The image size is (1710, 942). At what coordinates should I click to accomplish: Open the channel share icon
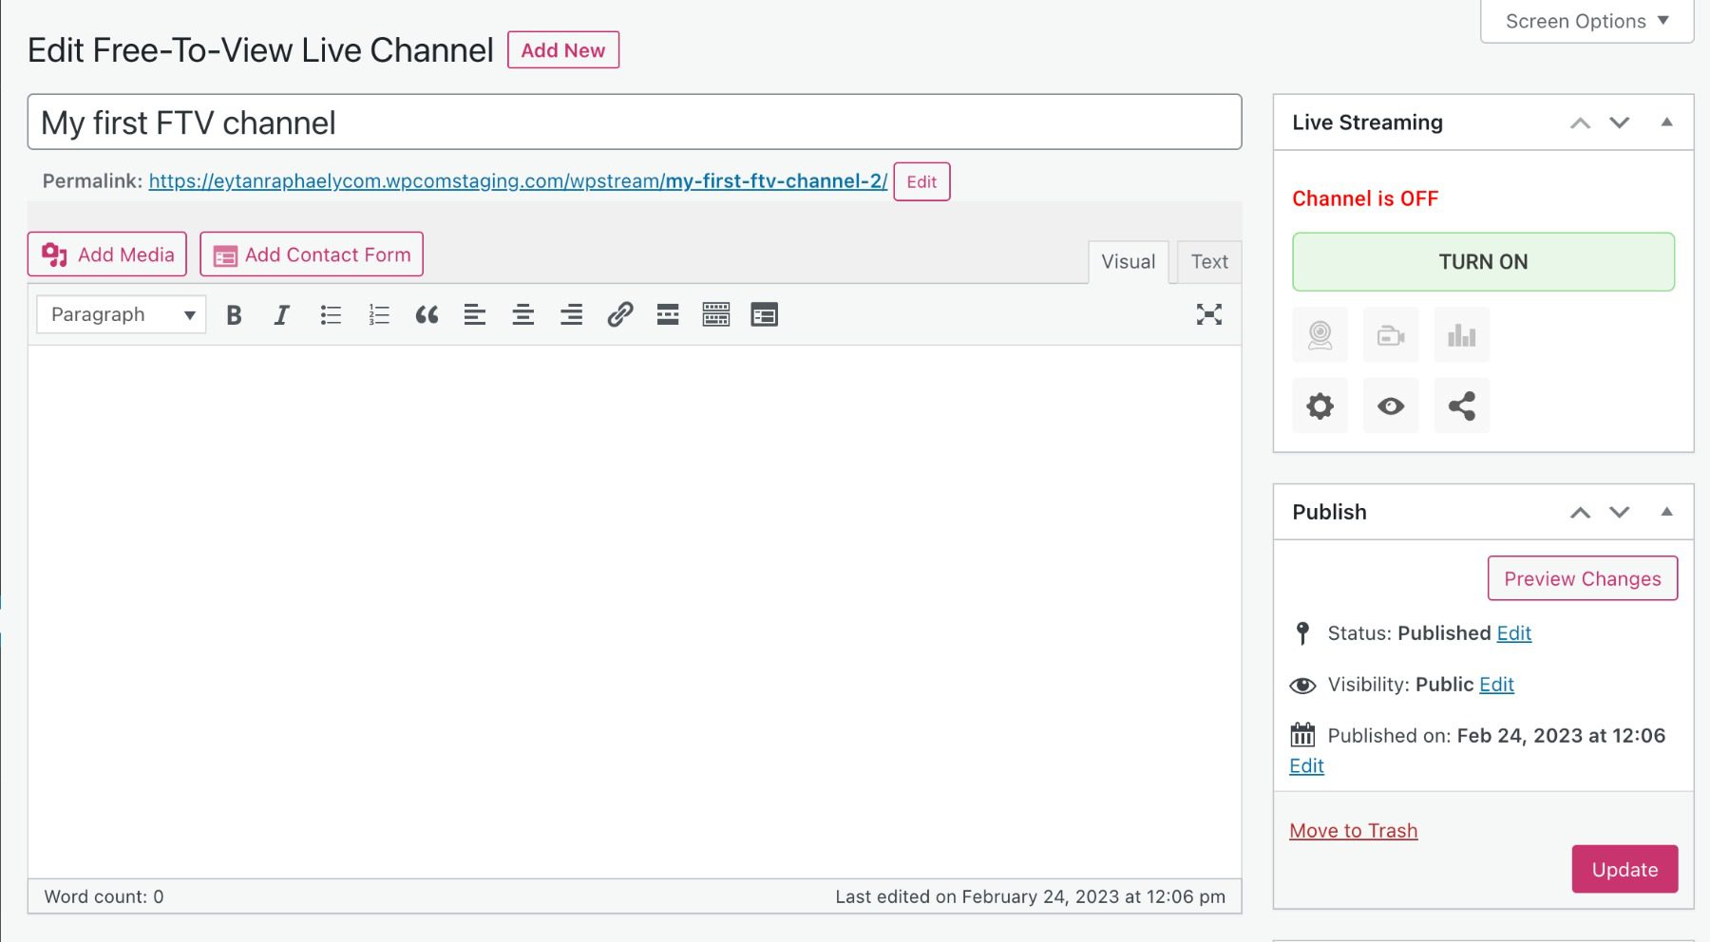tap(1461, 405)
